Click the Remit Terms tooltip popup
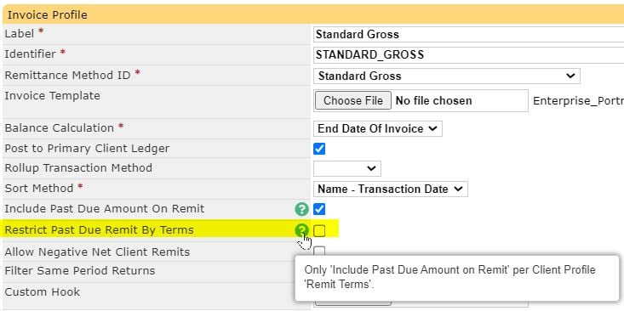 click(457, 278)
